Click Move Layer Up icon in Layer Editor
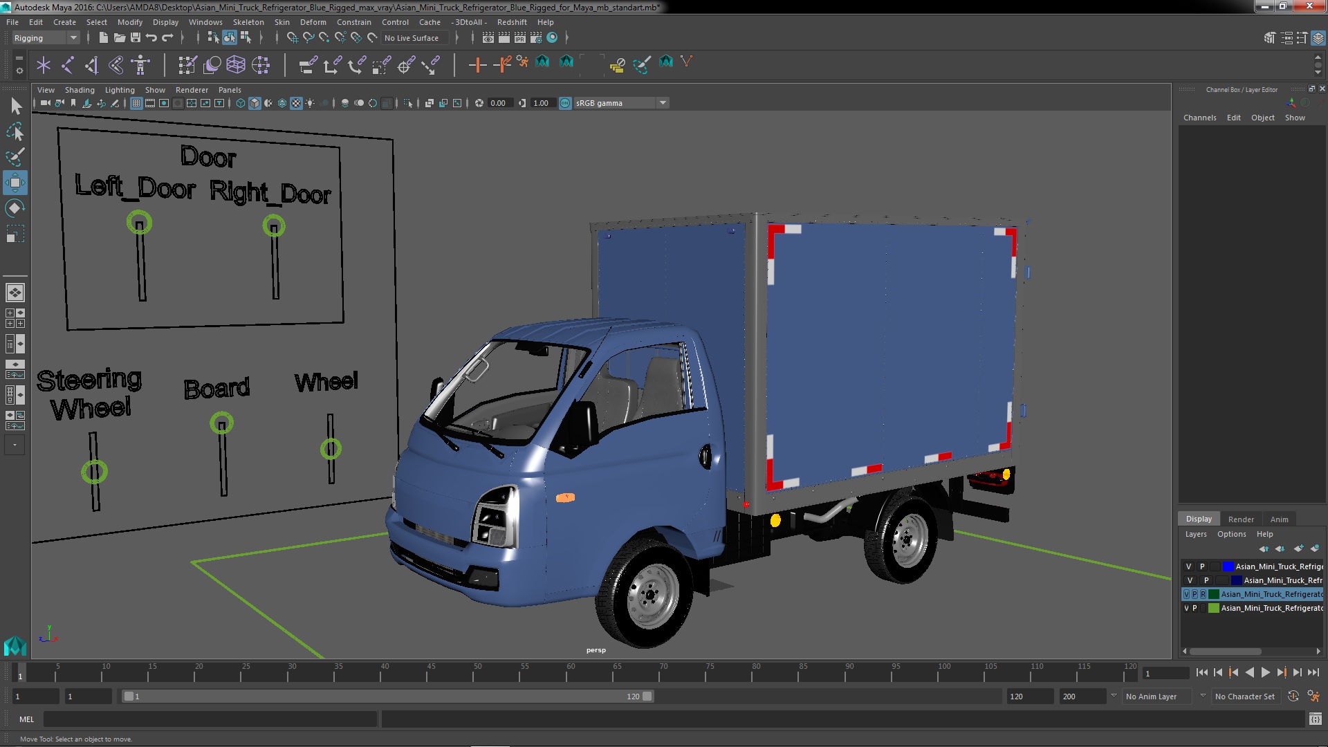The width and height of the screenshot is (1328, 747). pyautogui.click(x=1264, y=548)
